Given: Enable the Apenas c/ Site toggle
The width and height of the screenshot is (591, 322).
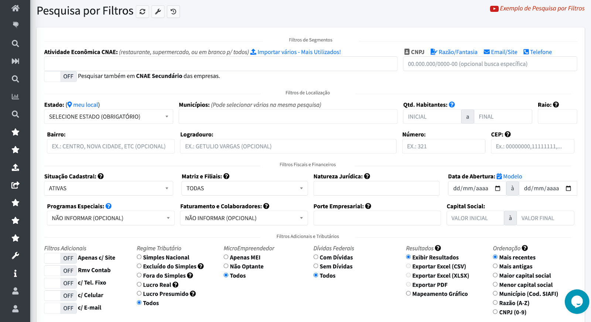Looking at the screenshot, I should coord(60,258).
